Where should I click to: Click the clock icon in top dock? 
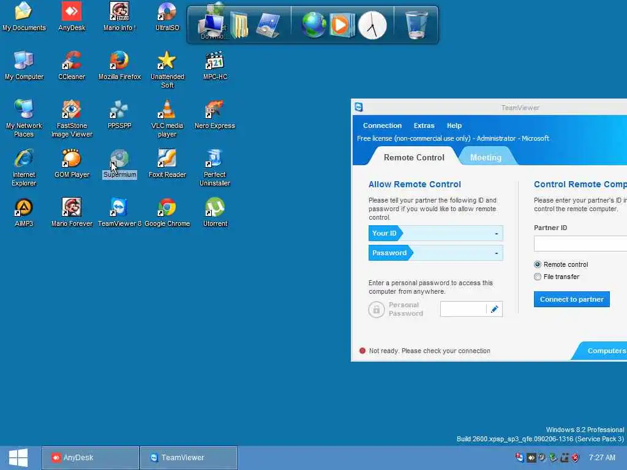372,25
